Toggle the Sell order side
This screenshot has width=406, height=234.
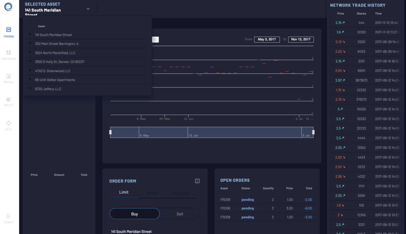click(180, 214)
